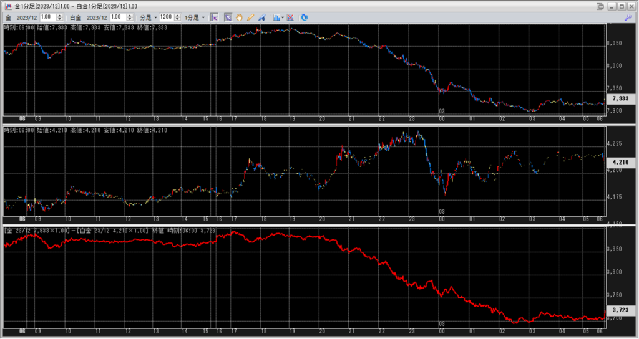
Task: Click the gold multiplier 1.00 input field
Action: [x=47, y=17]
